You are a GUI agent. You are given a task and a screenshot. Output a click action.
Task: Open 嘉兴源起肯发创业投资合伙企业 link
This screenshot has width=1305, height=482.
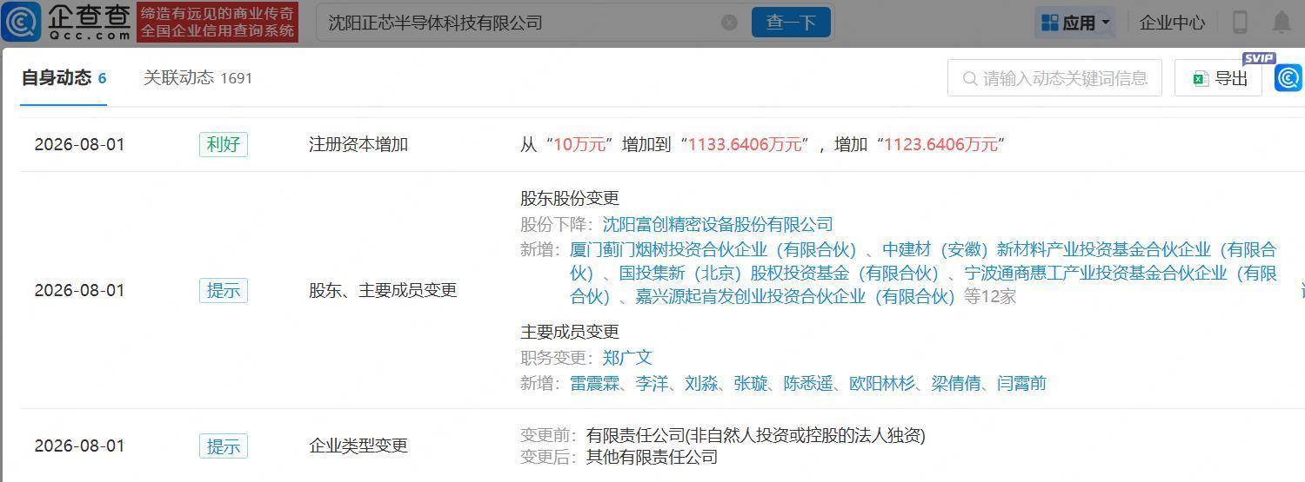pyautogui.click(x=795, y=297)
